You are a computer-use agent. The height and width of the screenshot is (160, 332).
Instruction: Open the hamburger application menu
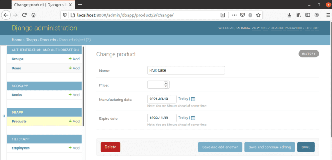click(x=328, y=15)
